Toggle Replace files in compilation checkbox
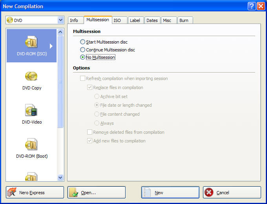This screenshot has height=204, width=267. [x=90, y=87]
